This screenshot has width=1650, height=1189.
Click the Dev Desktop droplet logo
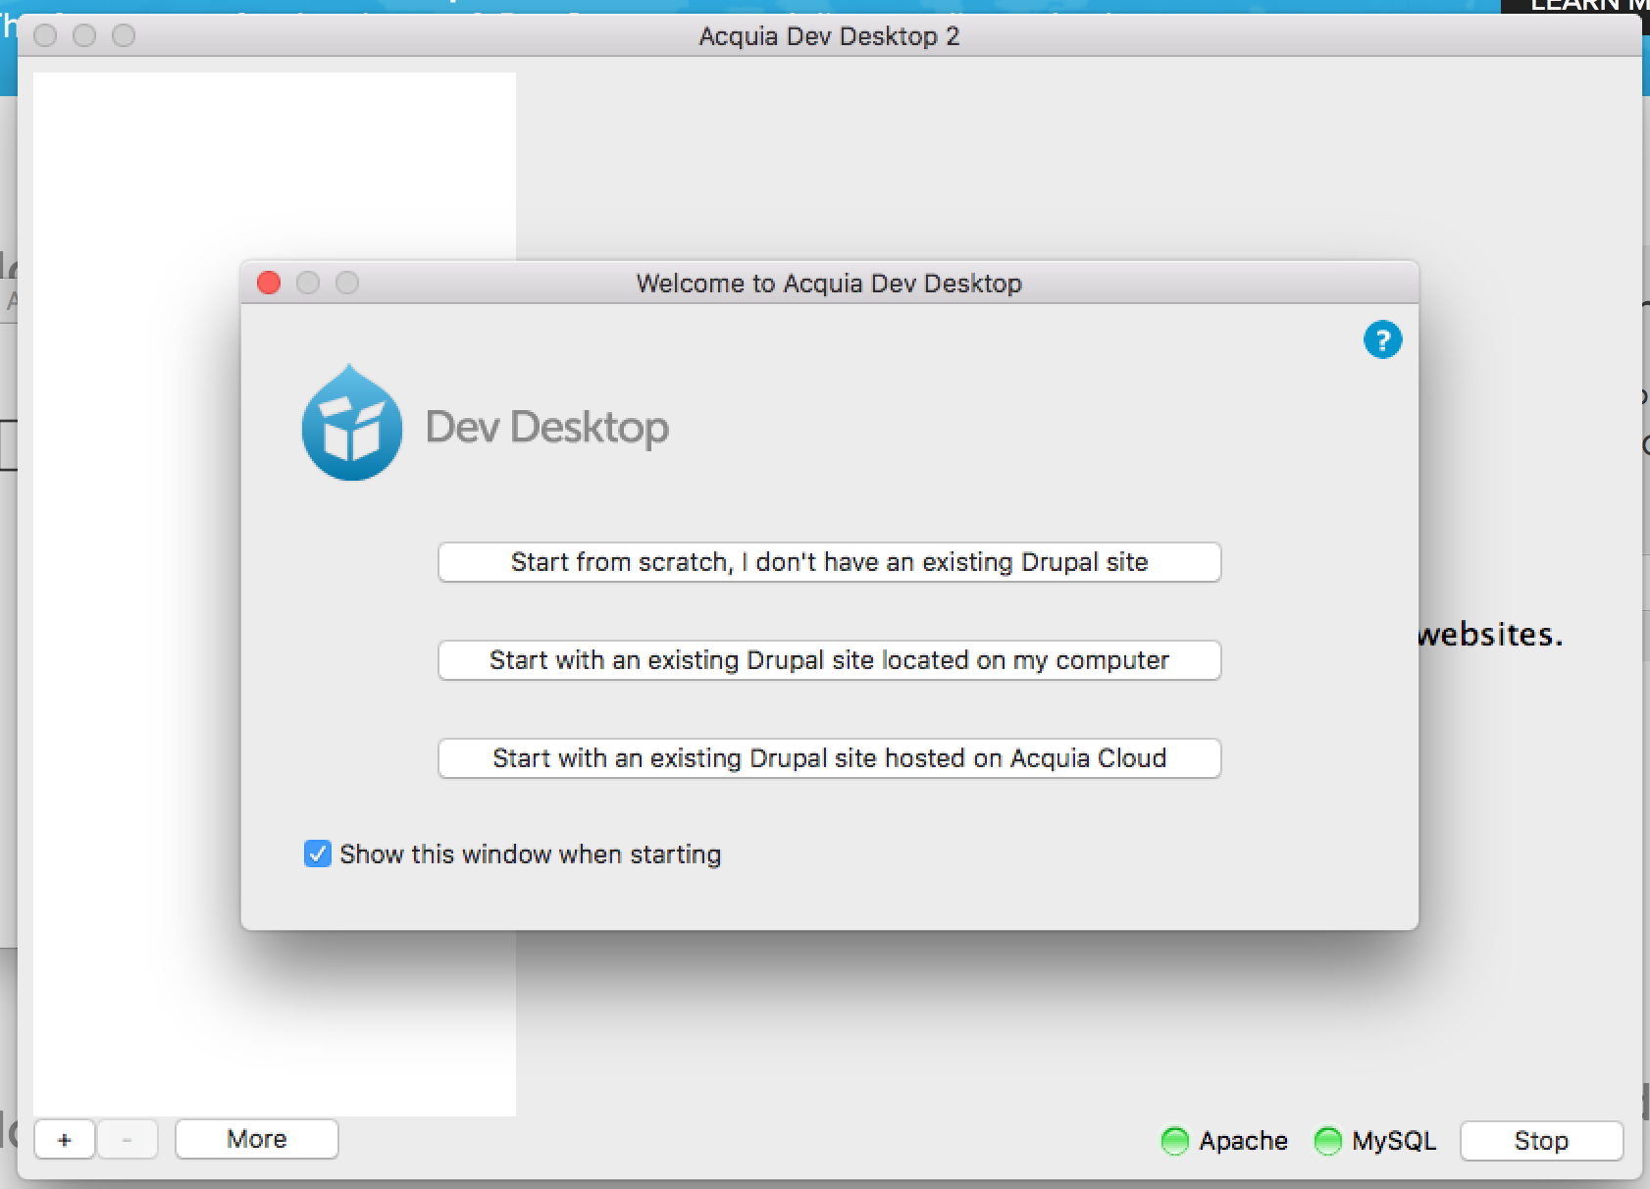pos(352,423)
